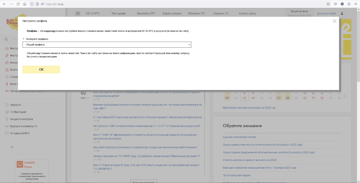Click the browser home icon
Viewport: 360px width, 183px height.
[24, 4]
